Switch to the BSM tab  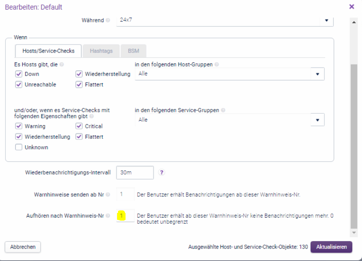click(133, 51)
